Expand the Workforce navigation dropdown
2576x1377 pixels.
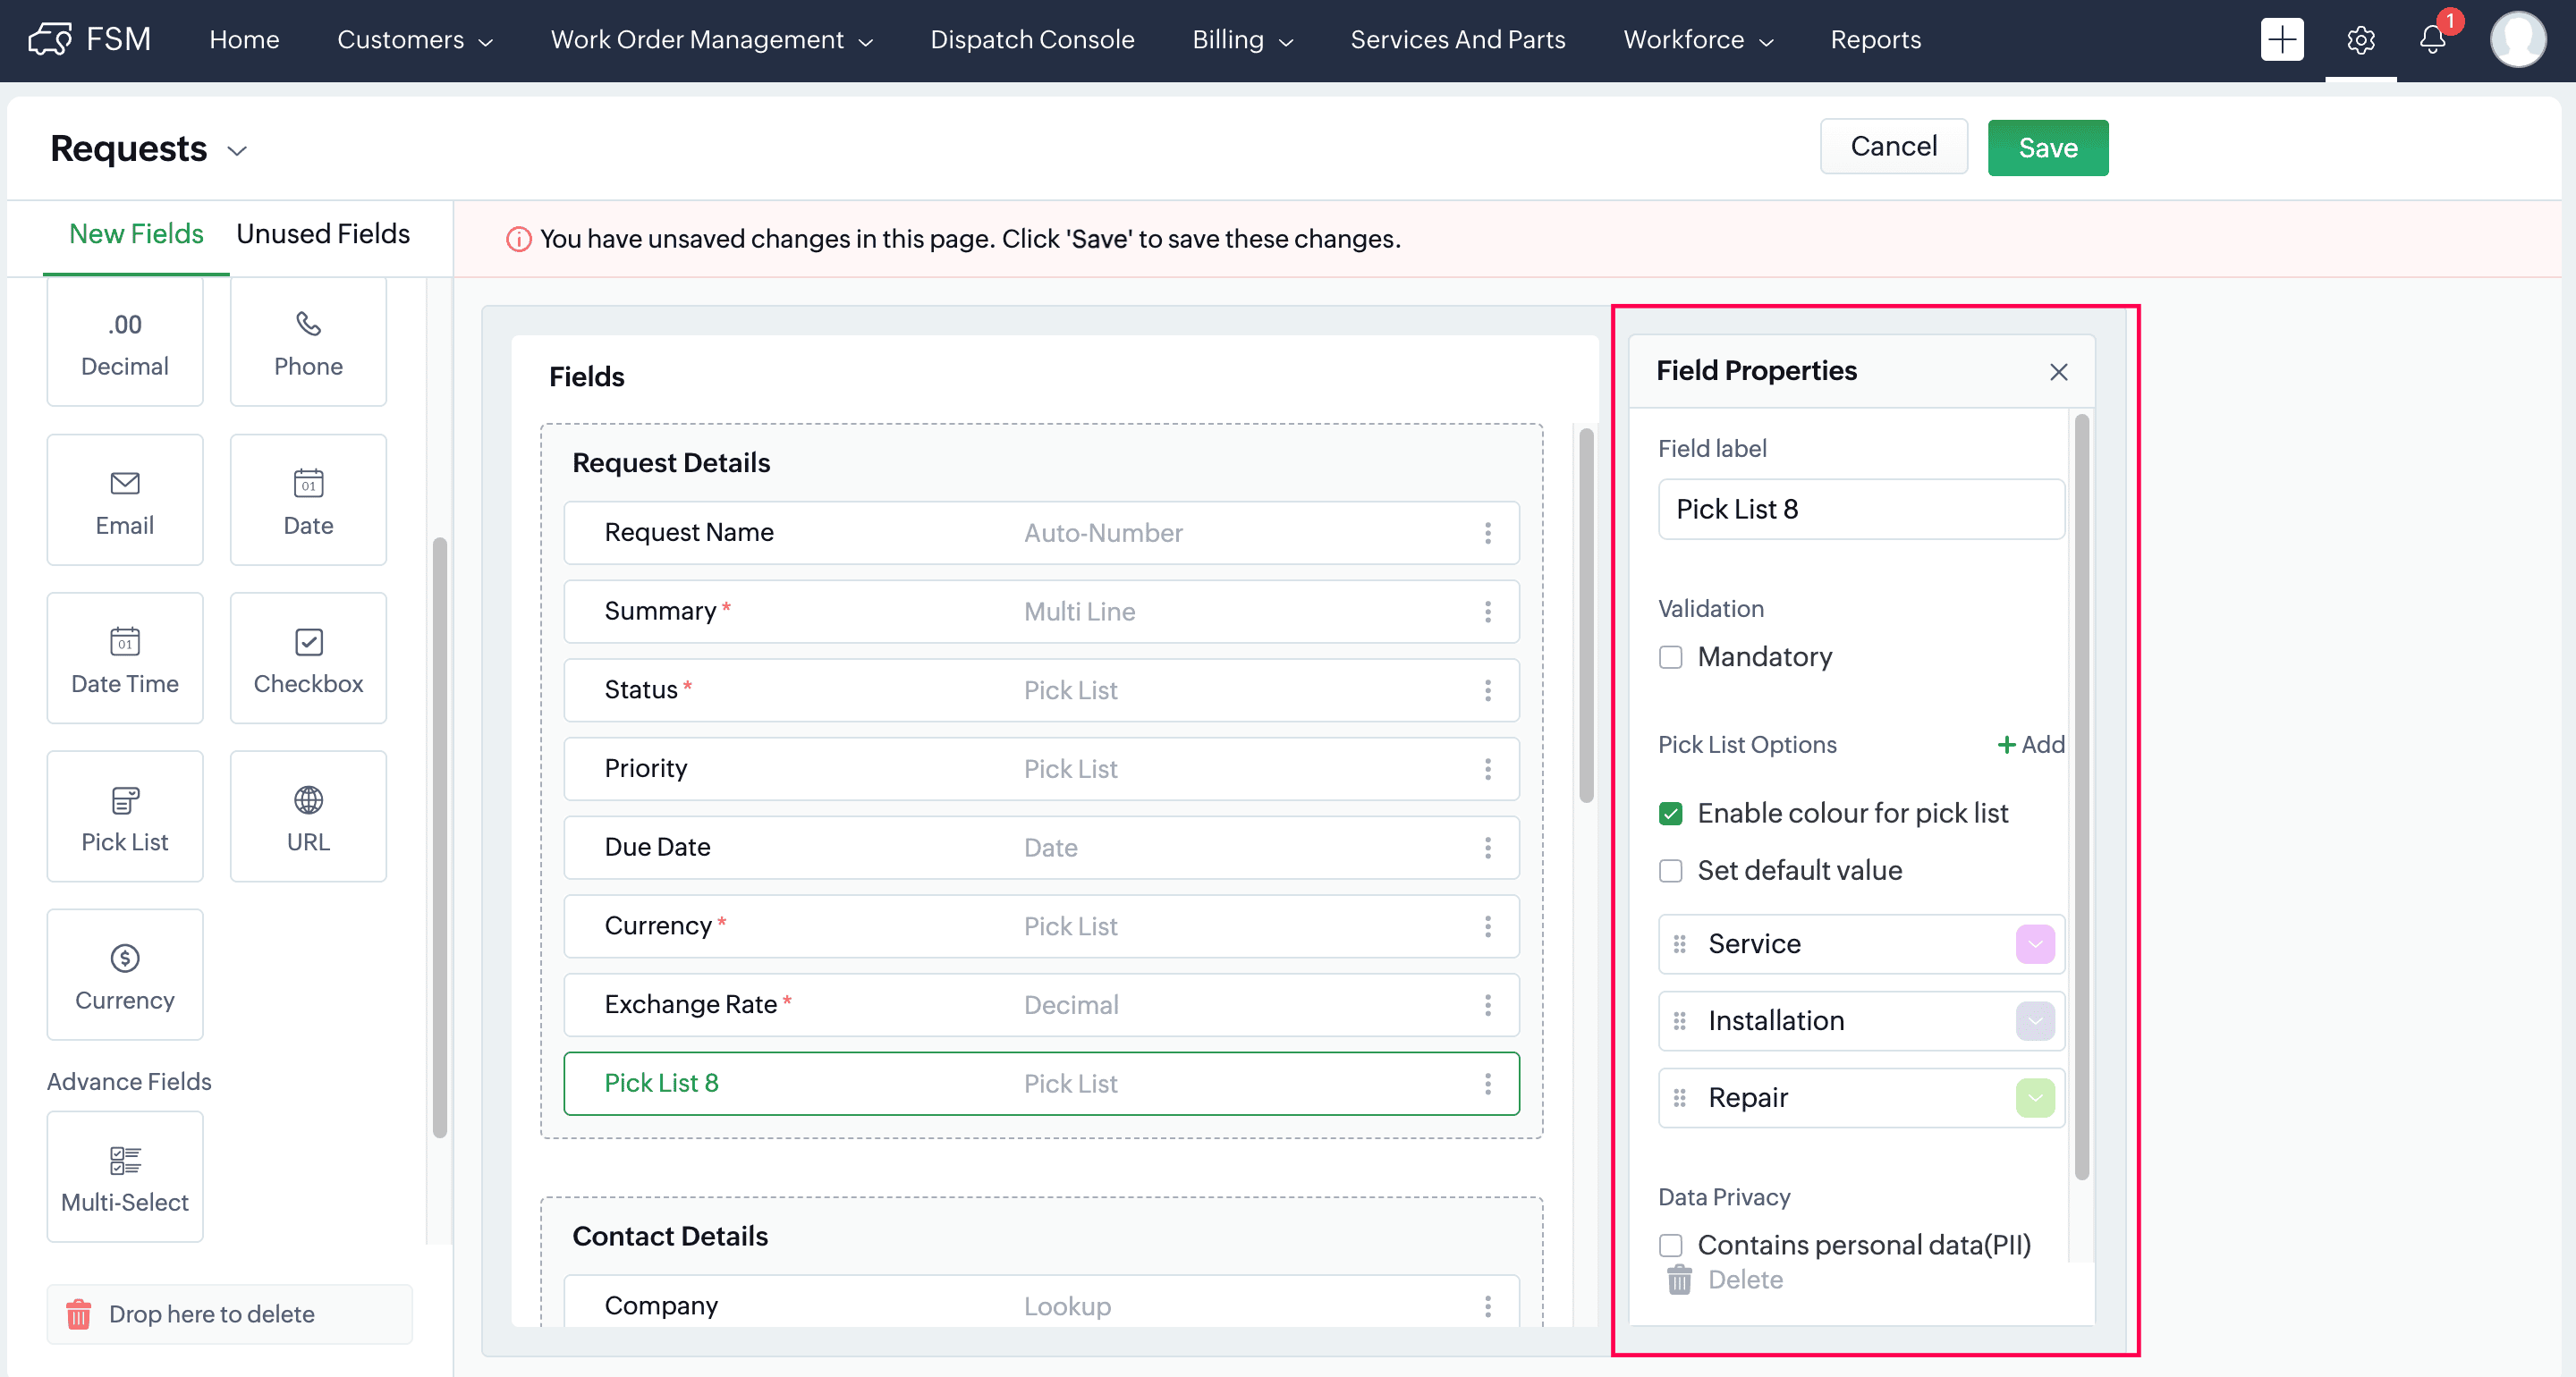(x=1697, y=40)
